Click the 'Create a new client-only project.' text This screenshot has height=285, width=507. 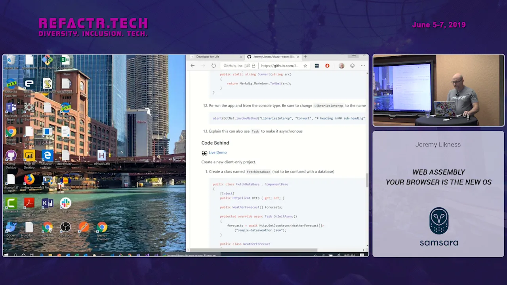tap(229, 162)
